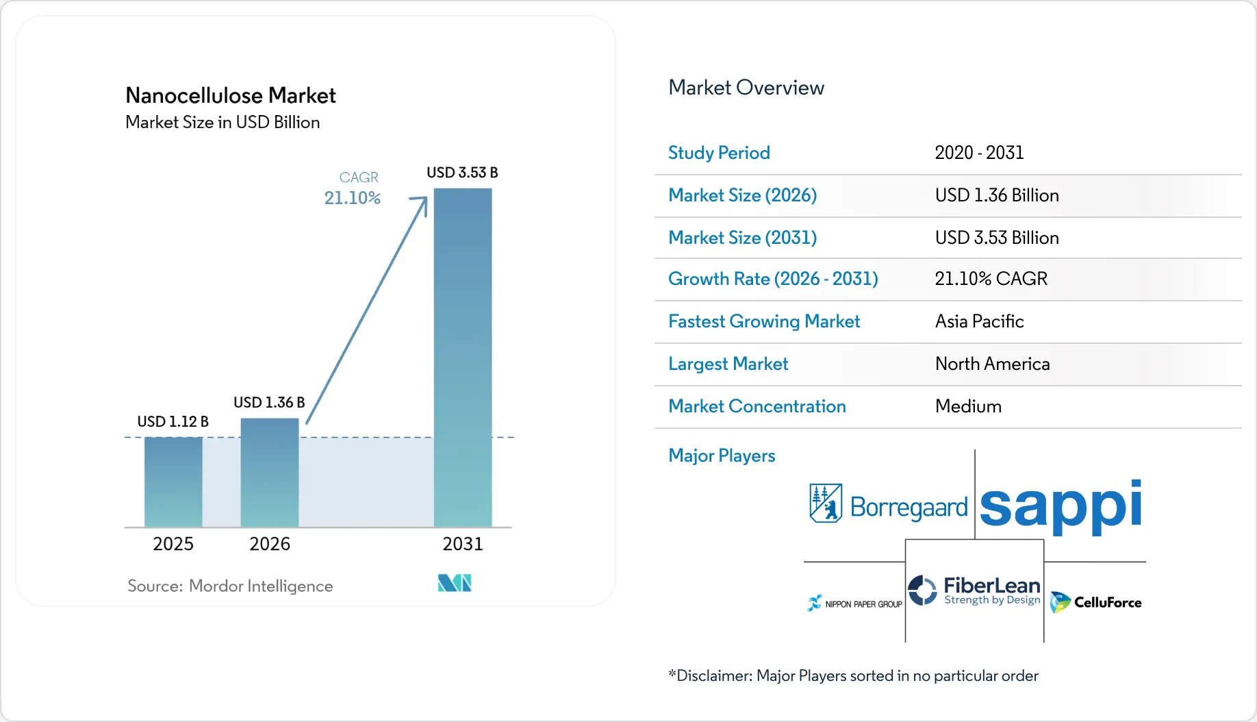Click the Borregaard bear logo icon
Image resolution: width=1257 pixels, height=722 pixels.
click(826, 503)
